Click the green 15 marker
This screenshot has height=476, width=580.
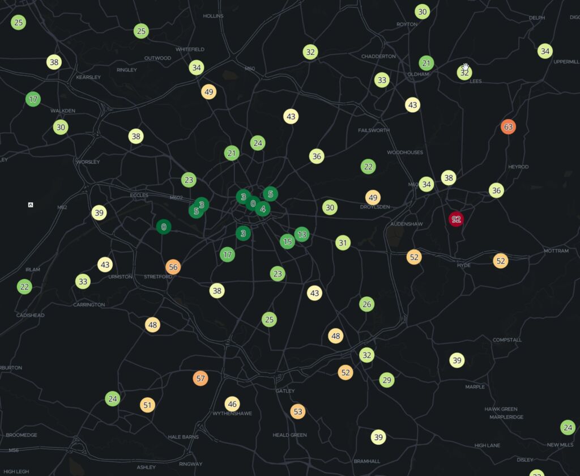pos(287,242)
